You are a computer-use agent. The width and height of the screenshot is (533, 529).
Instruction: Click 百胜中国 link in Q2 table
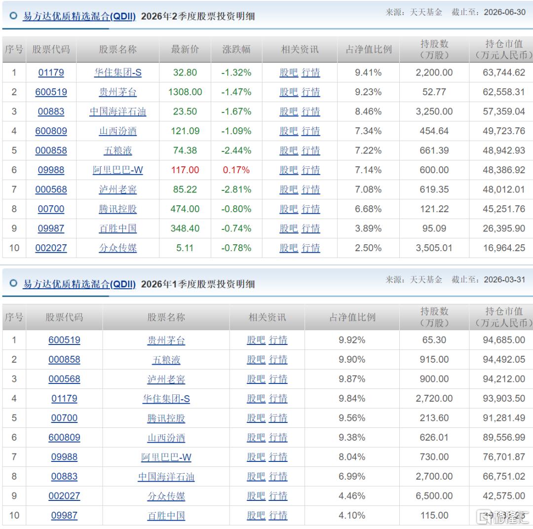click(117, 228)
